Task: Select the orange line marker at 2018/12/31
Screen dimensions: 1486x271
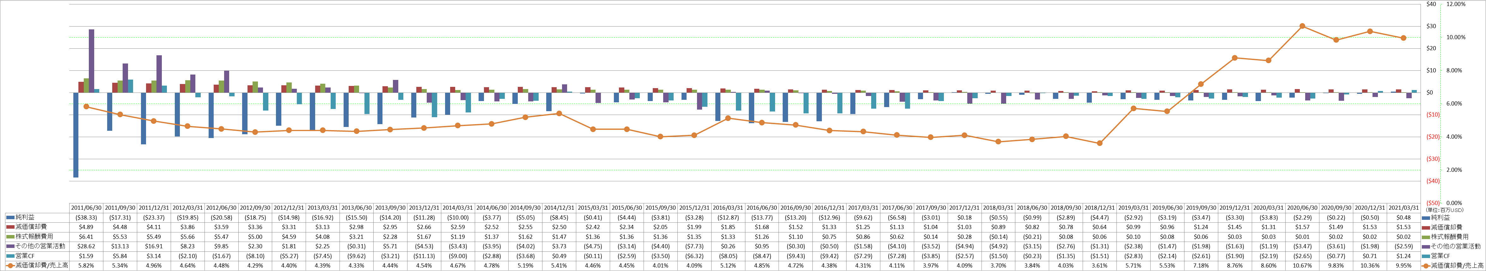Action: pyautogui.click(x=1099, y=143)
